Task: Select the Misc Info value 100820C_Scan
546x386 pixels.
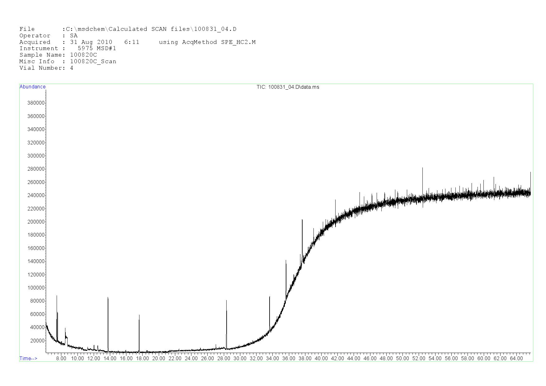Action: [93, 62]
